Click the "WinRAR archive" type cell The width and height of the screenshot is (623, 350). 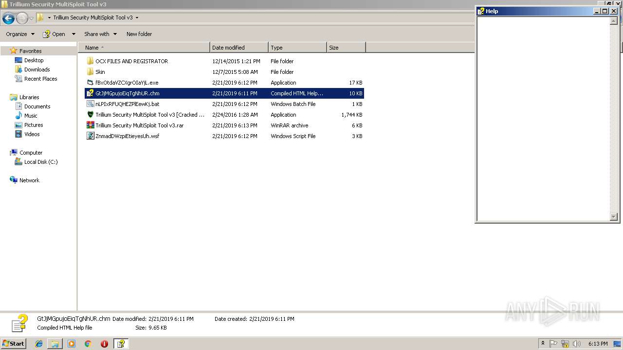click(x=289, y=125)
